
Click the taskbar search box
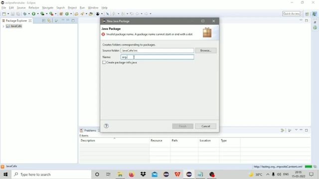coord(51,175)
